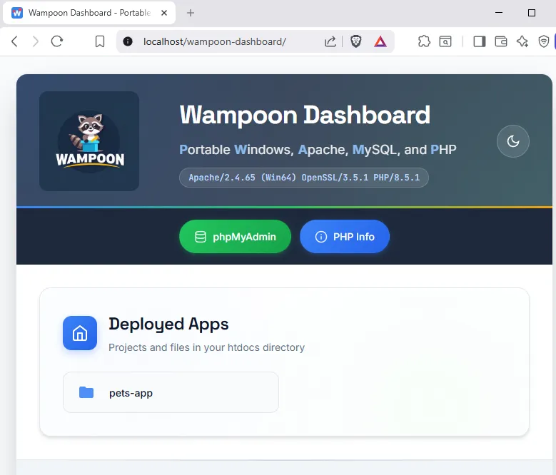Maximize the browser window
This screenshot has width=556, height=475.
(x=532, y=13)
